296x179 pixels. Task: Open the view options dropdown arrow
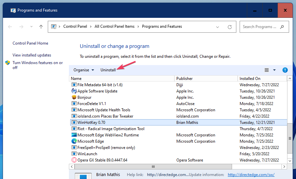click(274, 70)
